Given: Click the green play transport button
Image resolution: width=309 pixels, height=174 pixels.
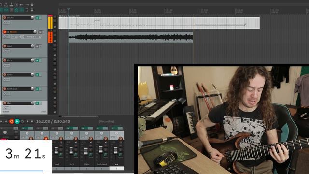Looking at the screenshot, I should (x=17, y=121).
